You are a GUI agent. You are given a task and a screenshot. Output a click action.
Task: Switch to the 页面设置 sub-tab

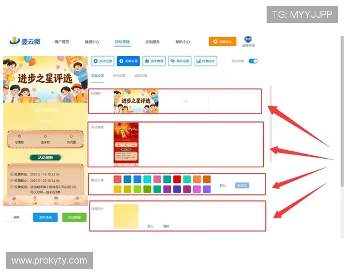[97, 76]
